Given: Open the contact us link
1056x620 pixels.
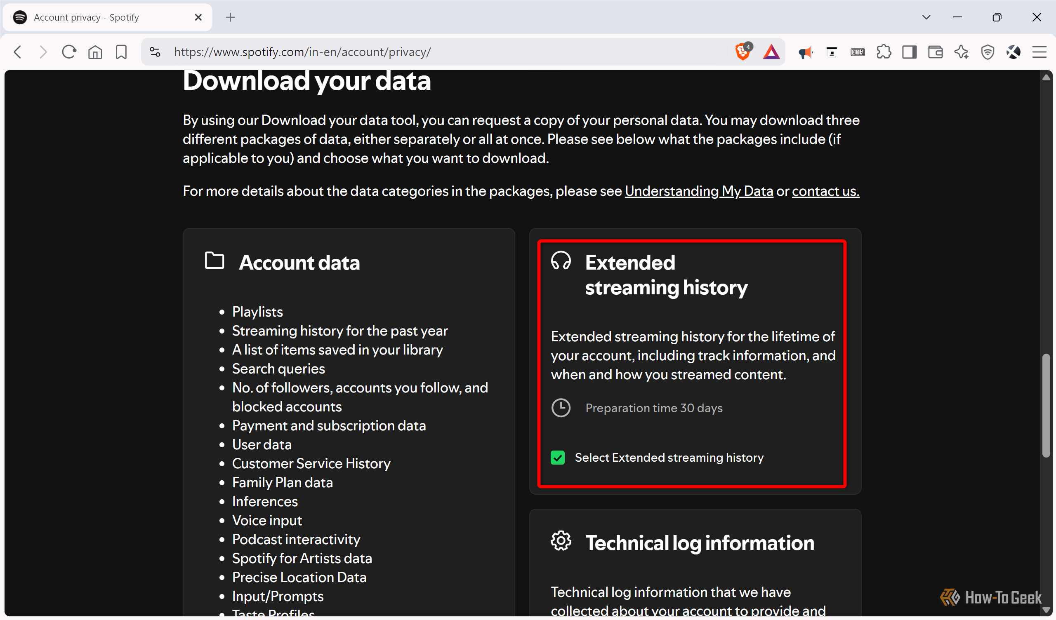Looking at the screenshot, I should pyautogui.click(x=825, y=191).
